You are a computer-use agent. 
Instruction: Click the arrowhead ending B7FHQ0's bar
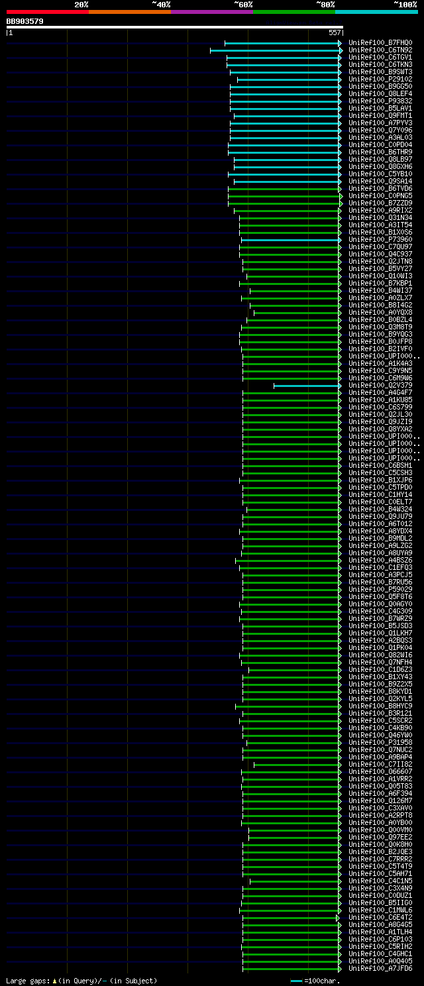341,42
